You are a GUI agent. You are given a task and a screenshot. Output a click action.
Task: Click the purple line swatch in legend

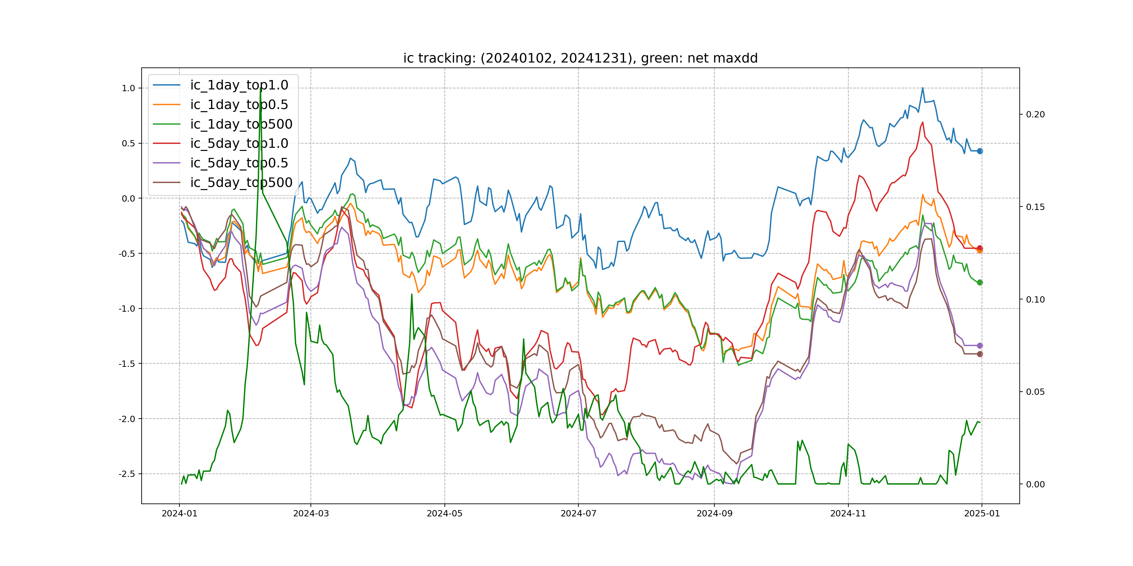(166, 163)
